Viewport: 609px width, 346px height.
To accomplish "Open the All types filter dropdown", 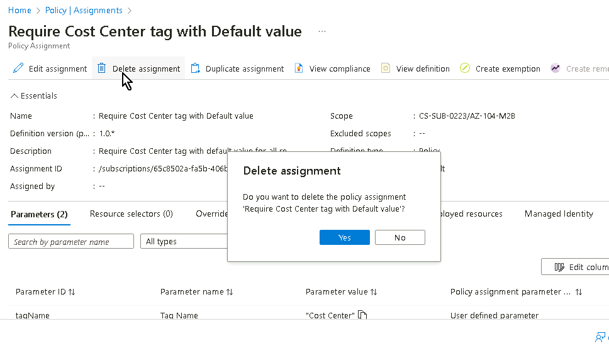I will [x=184, y=241].
